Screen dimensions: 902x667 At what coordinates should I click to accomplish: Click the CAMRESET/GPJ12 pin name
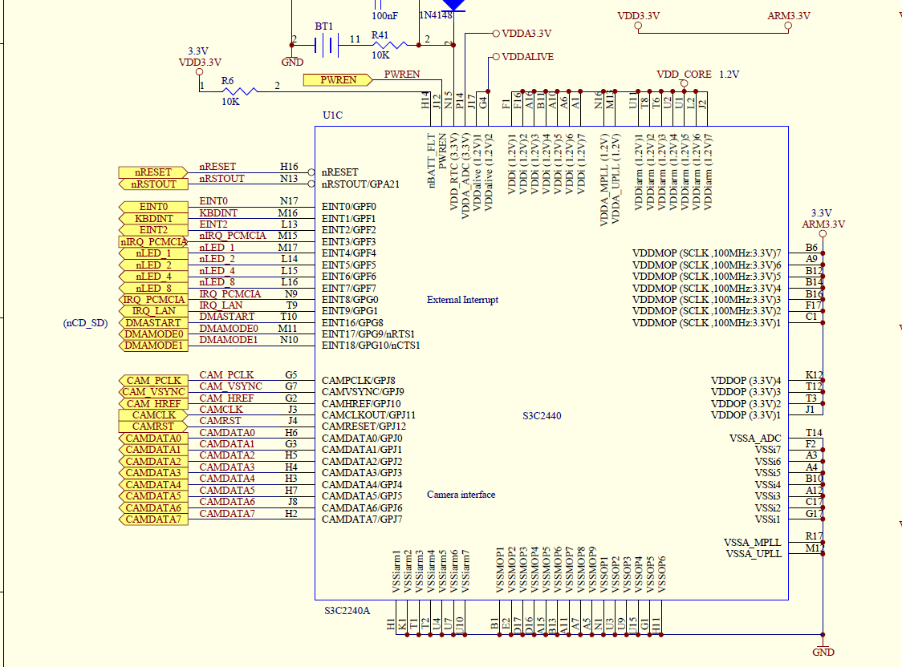364,426
